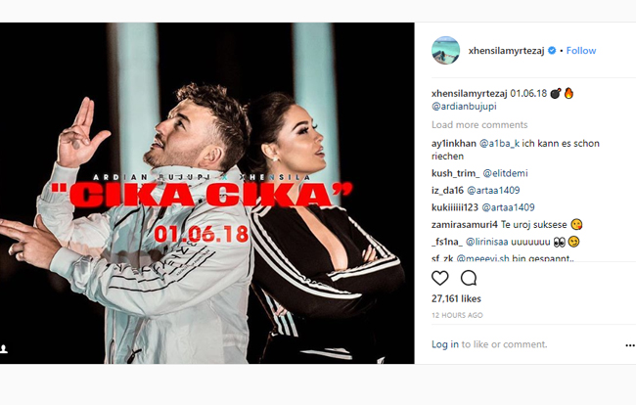This screenshot has width=636, height=405.
Task: Open the comment speech bubble icon
Action: (469, 278)
